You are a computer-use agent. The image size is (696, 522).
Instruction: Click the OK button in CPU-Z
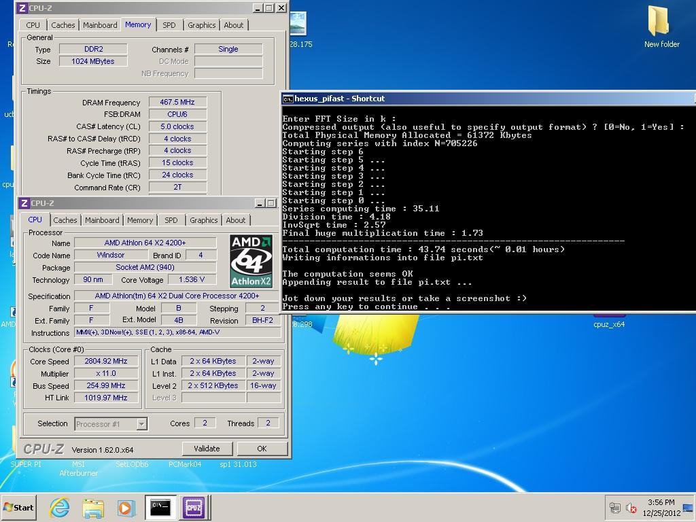pos(262,449)
